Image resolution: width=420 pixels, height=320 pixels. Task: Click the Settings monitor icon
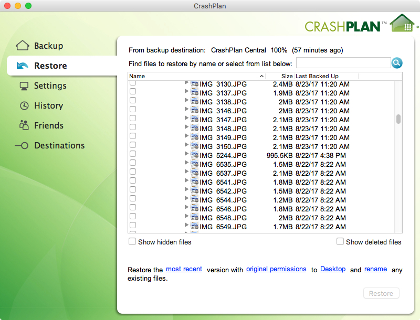(24, 86)
